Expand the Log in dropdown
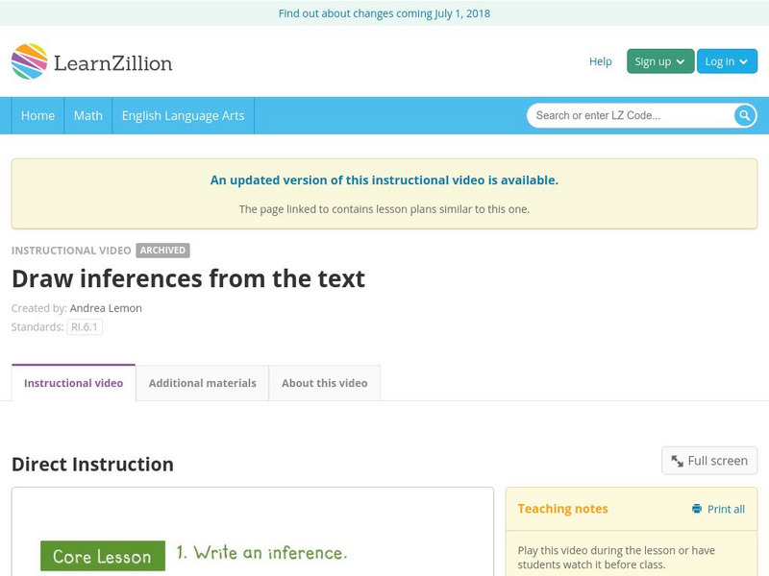The width and height of the screenshot is (769, 576). click(x=726, y=61)
